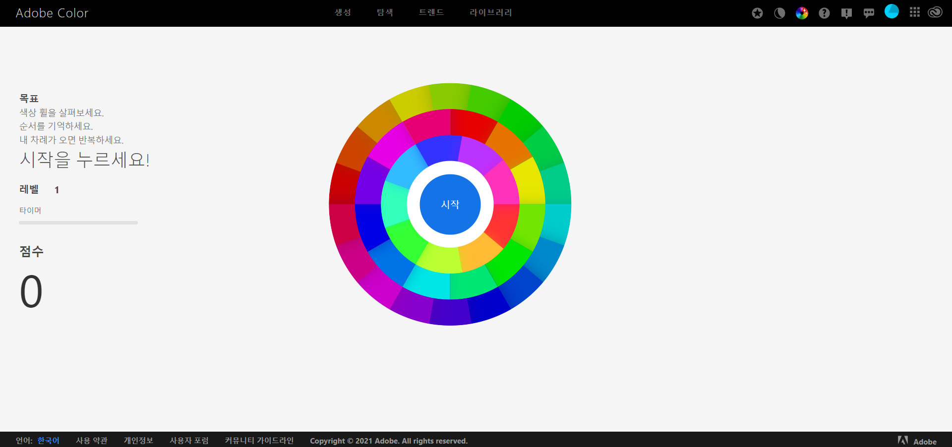The height and width of the screenshot is (447, 952).
Task: Select orange segment of innermost ring
Action: pyautogui.click(x=479, y=252)
